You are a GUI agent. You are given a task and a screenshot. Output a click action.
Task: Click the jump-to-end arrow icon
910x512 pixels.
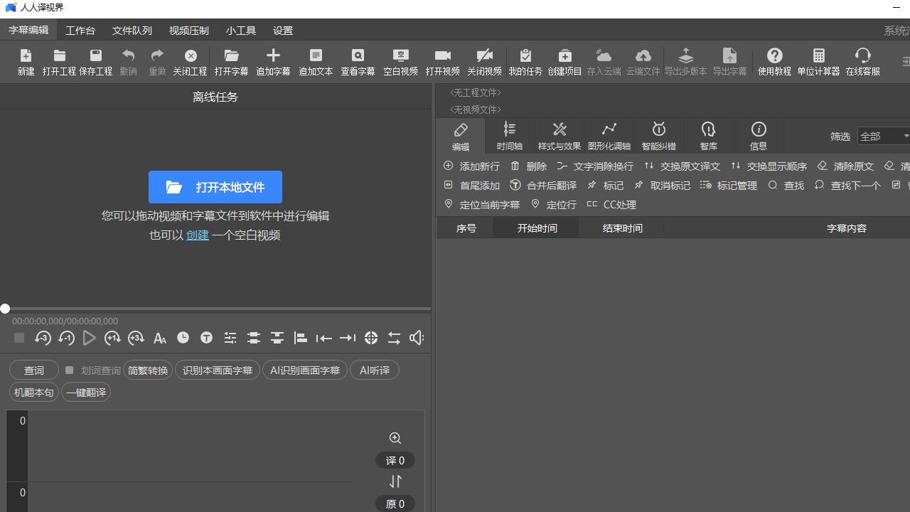click(348, 338)
